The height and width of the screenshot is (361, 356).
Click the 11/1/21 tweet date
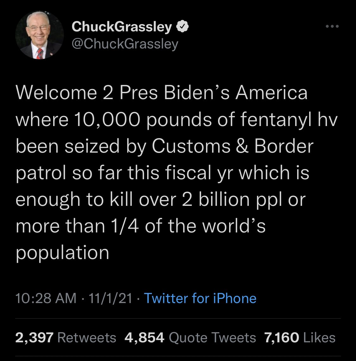click(x=110, y=298)
